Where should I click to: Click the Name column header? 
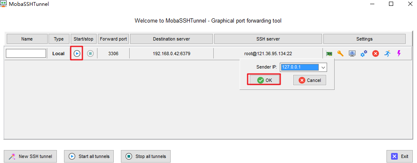click(27, 39)
